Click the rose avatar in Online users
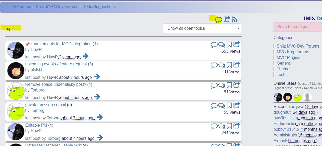 click(287, 97)
